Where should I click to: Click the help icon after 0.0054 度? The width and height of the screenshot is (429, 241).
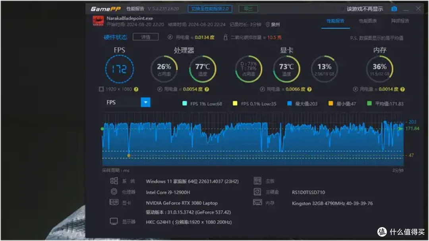207,89
